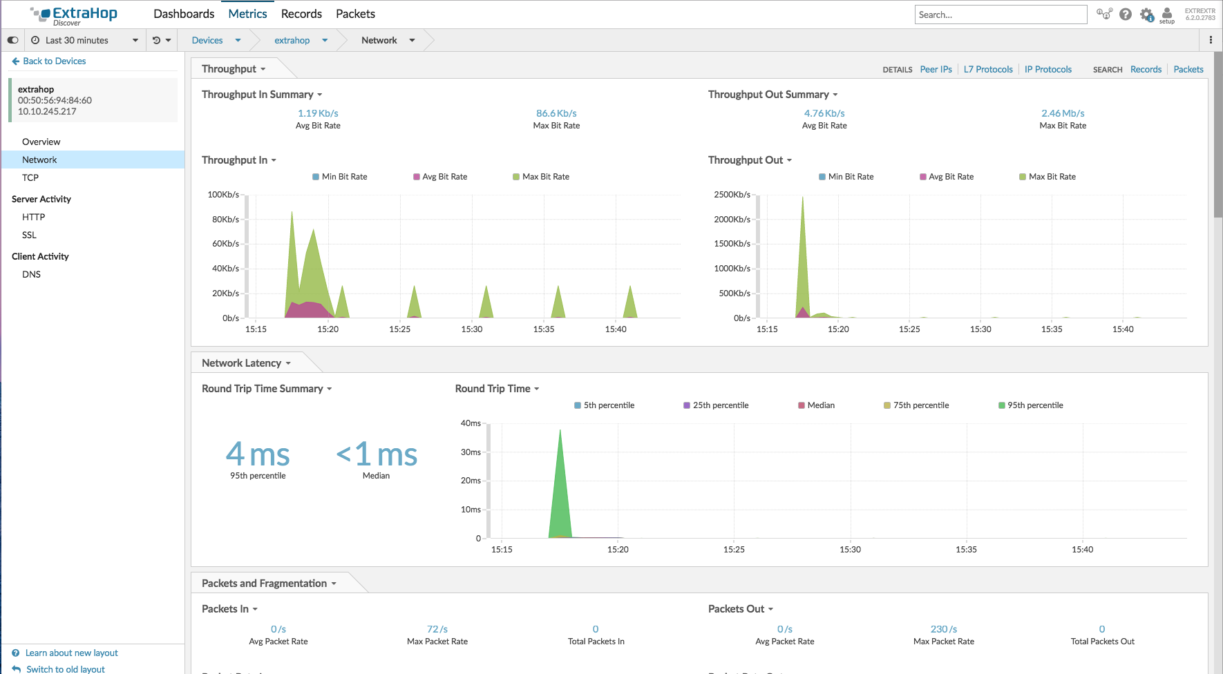
Task: Toggle Min Bit Rate legend in Throughput Out
Action: click(x=846, y=177)
